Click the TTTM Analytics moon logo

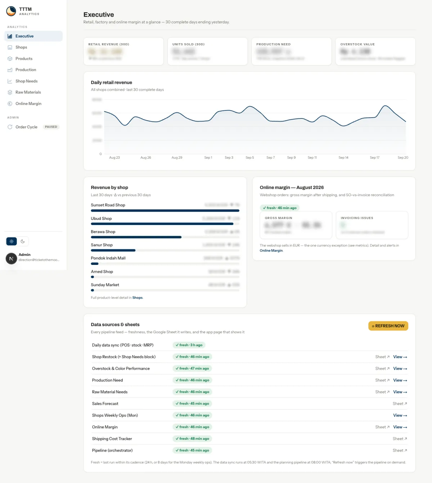tap(11, 11)
